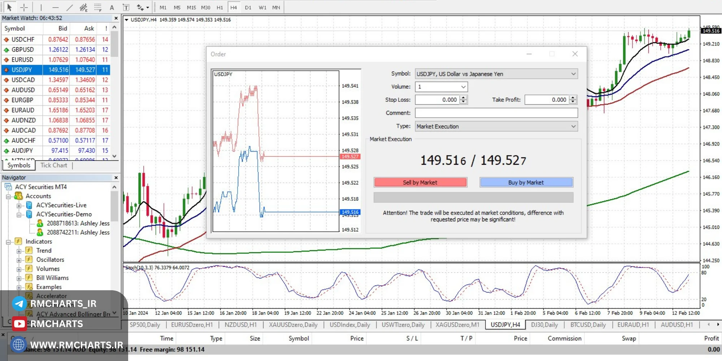The width and height of the screenshot is (722, 361).
Task: Click the Buy by Market button
Action: (526, 182)
